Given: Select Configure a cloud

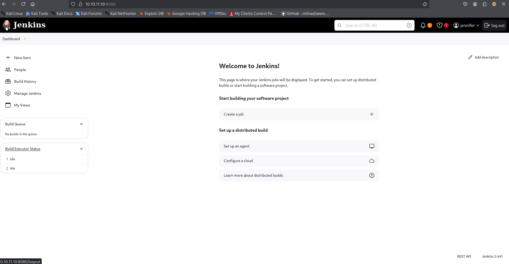Looking at the screenshot, I should (299, 161).
